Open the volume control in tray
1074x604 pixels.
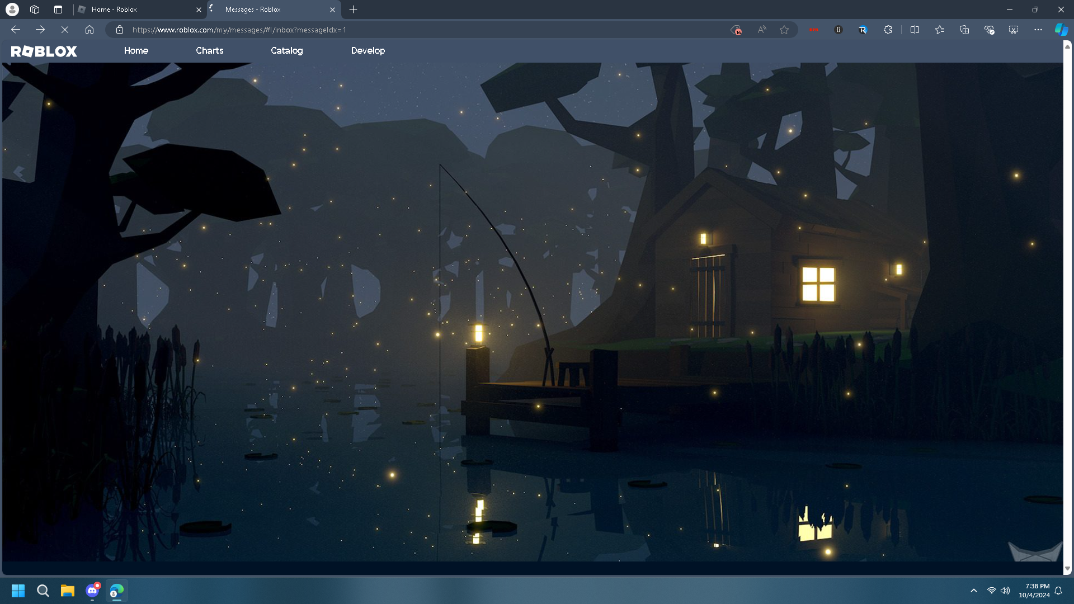pos(1005,591)
